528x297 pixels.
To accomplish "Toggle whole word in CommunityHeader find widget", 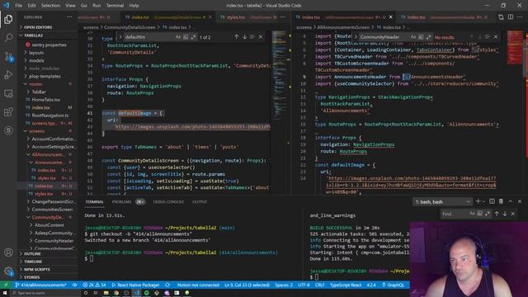I will [421, 37].
